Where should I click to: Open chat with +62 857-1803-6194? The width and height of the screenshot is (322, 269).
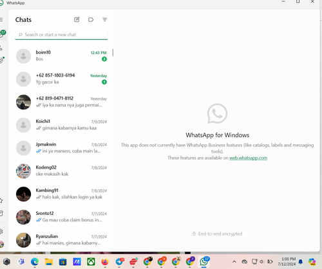point(61,79)
